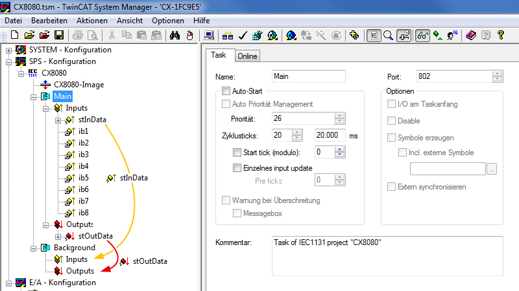Open the Optionen menu
Viewport: 519px width, 291px height.
click(168, 21)
